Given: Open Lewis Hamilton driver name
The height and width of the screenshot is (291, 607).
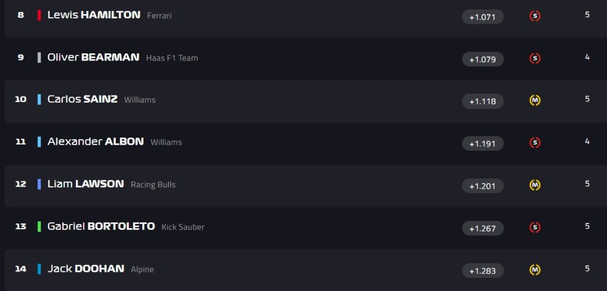Looking at the screenshot, I should (94, 15).
